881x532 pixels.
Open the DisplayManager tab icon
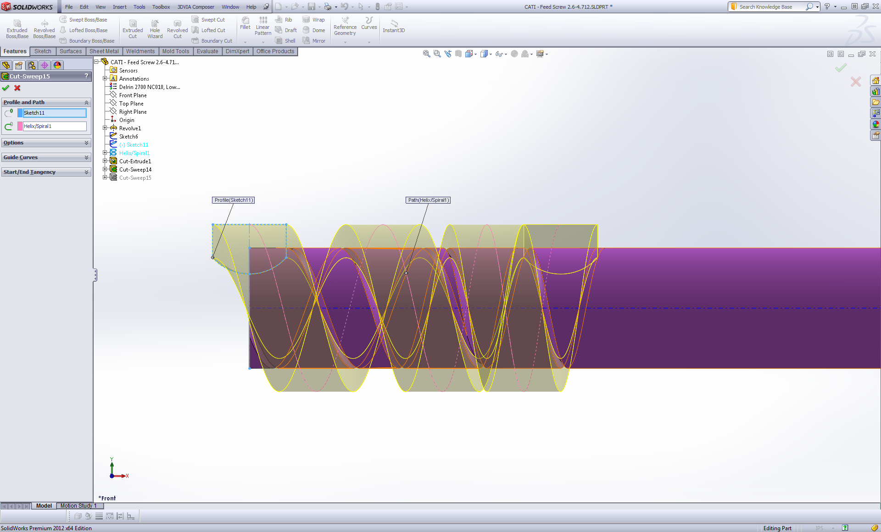57,65
